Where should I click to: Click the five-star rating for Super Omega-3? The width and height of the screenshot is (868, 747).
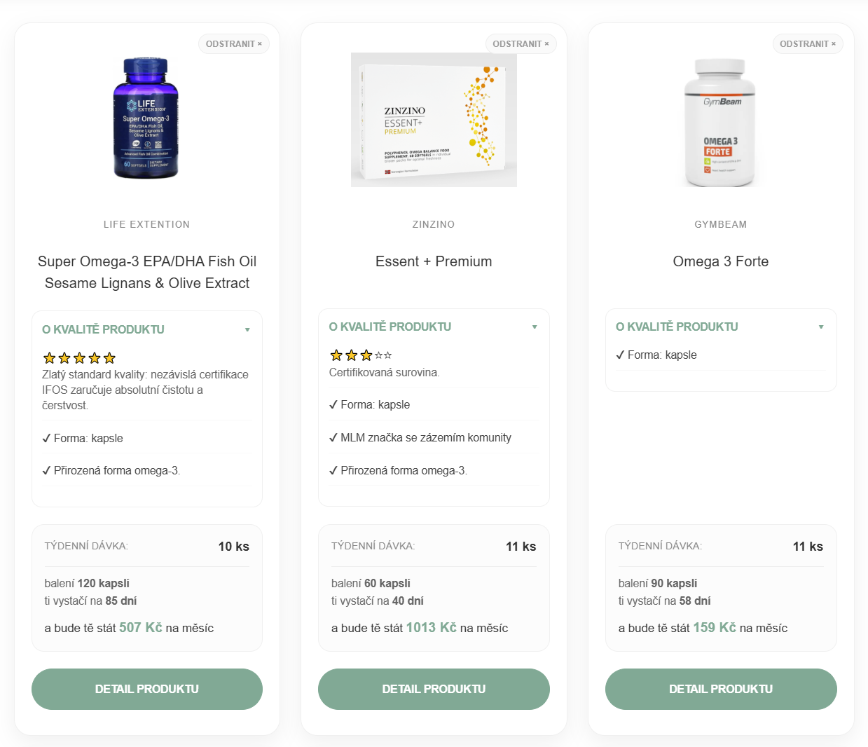(78, 357)
